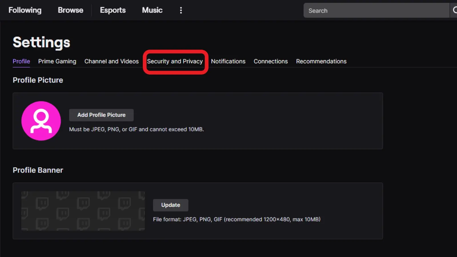Image resolution: width=457 pixels, height=257 pixels.
Task: Open the Music section
Action: 152,10
